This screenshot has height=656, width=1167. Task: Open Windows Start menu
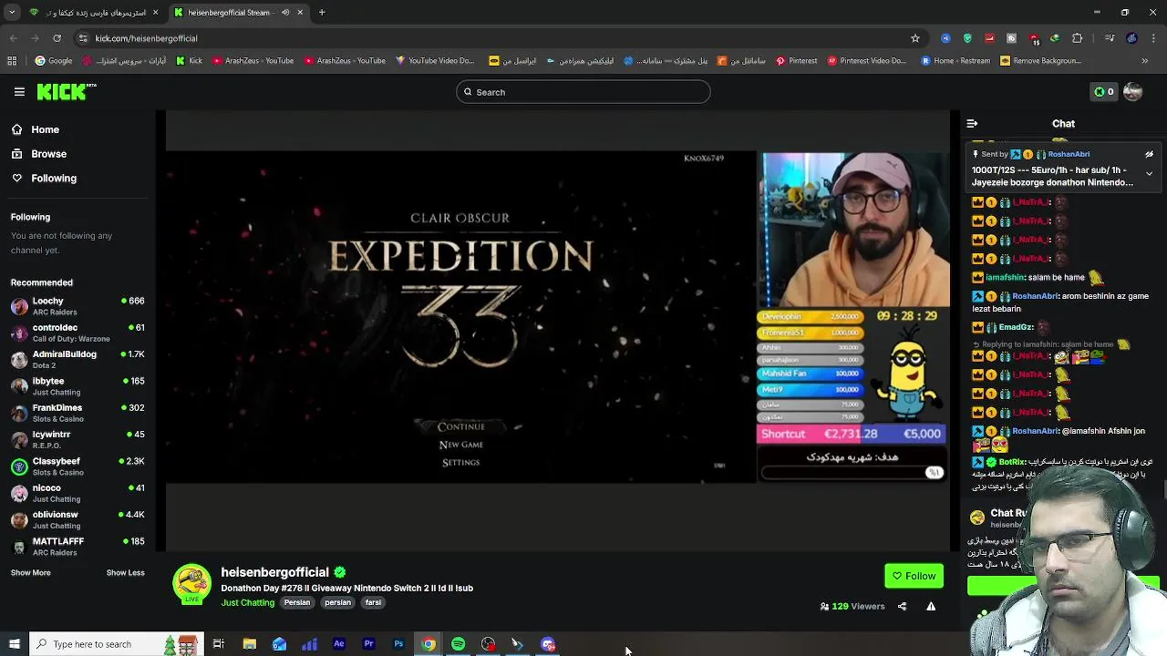click(x=14, y=644)
